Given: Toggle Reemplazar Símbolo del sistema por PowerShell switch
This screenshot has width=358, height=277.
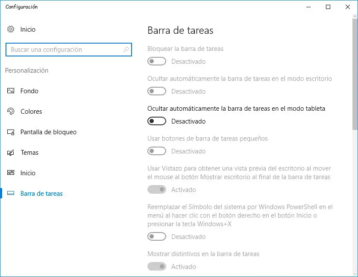Looking at the screenshot, I should (x=156, y=237).
